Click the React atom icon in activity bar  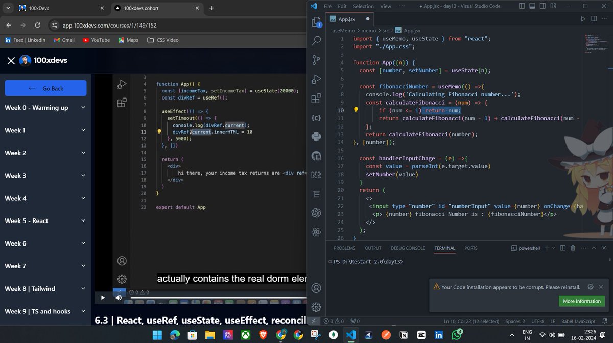click(316, 232)
